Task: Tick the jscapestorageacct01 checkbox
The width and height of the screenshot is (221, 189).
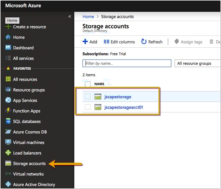Action: tap(87, 107)
